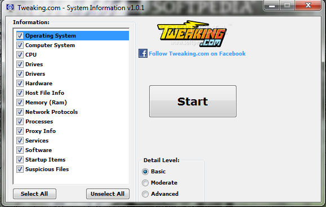Click the Facebook icon
Screen dimensions: 326x207
pyautogui.click(x=143, y=53)
